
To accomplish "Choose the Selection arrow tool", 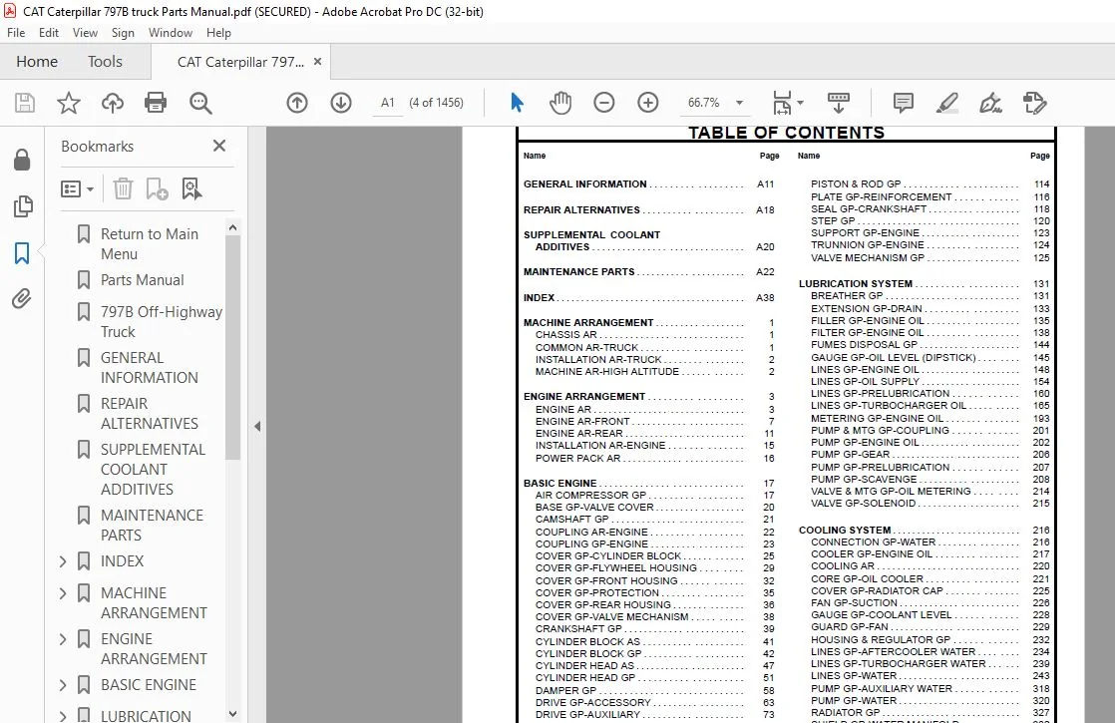I will [x=517, y=103].
